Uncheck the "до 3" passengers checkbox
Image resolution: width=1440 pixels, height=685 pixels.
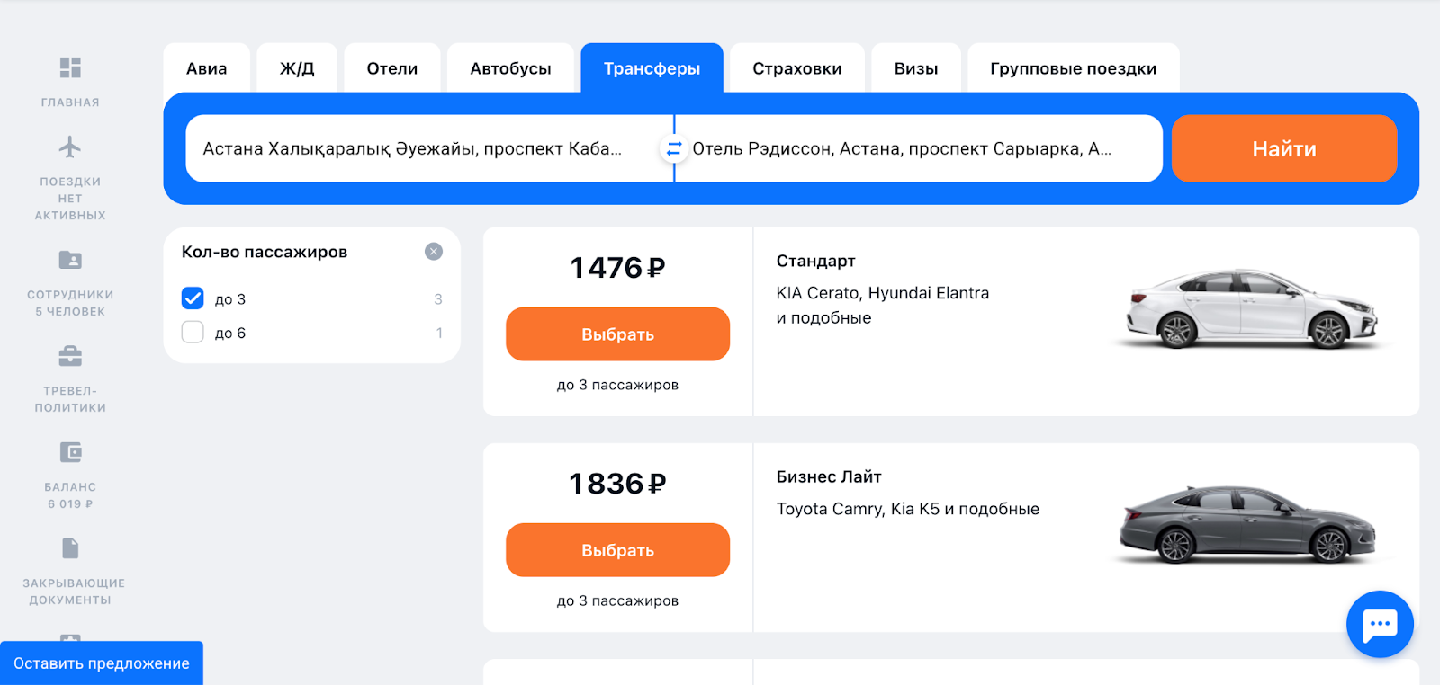193,298
